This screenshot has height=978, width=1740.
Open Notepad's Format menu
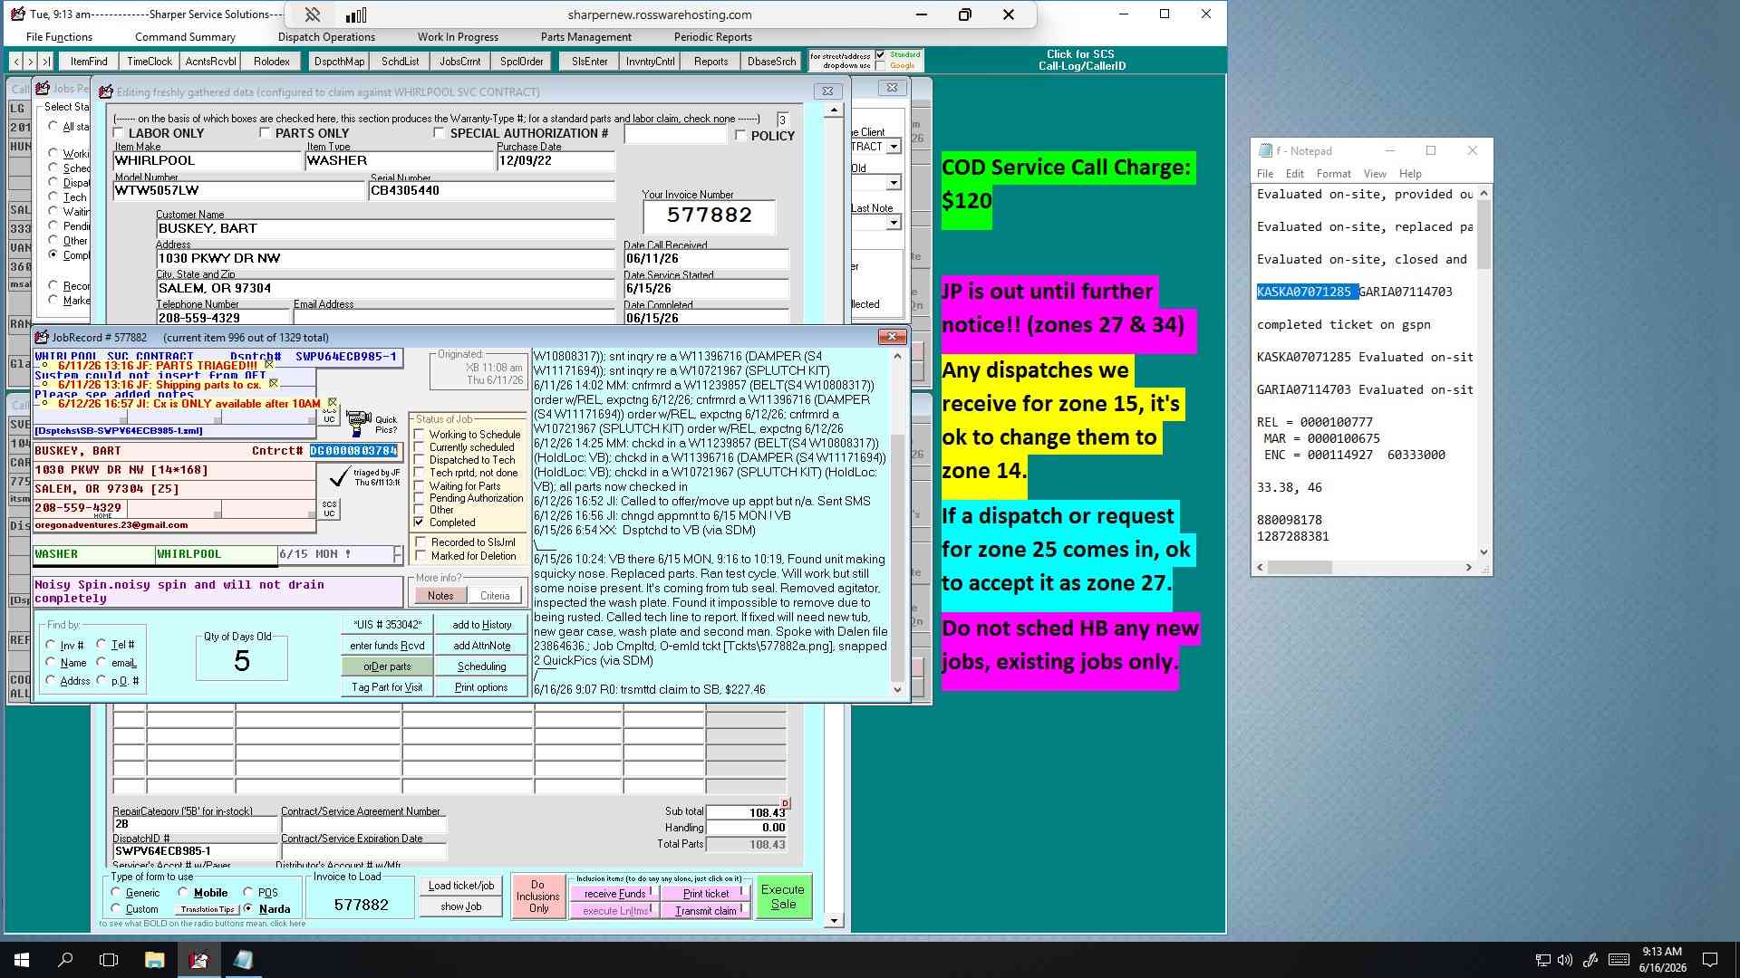tap(1333, 174)
